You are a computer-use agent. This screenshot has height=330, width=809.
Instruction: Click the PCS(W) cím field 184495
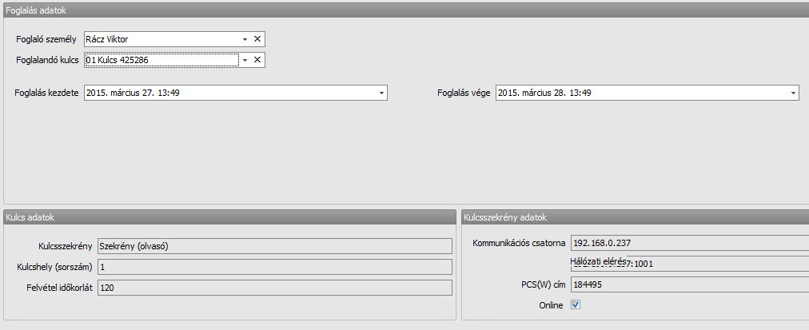690,284
